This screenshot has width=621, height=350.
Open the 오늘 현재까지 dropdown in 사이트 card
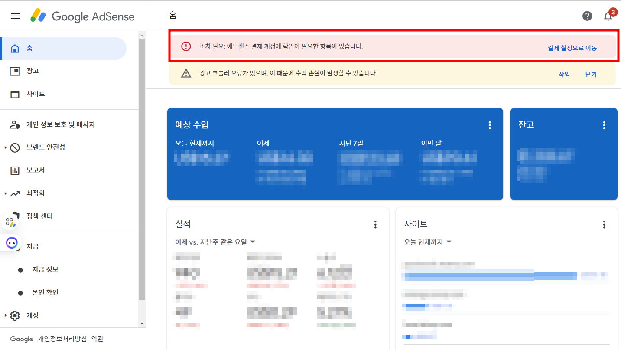[428, 242]
